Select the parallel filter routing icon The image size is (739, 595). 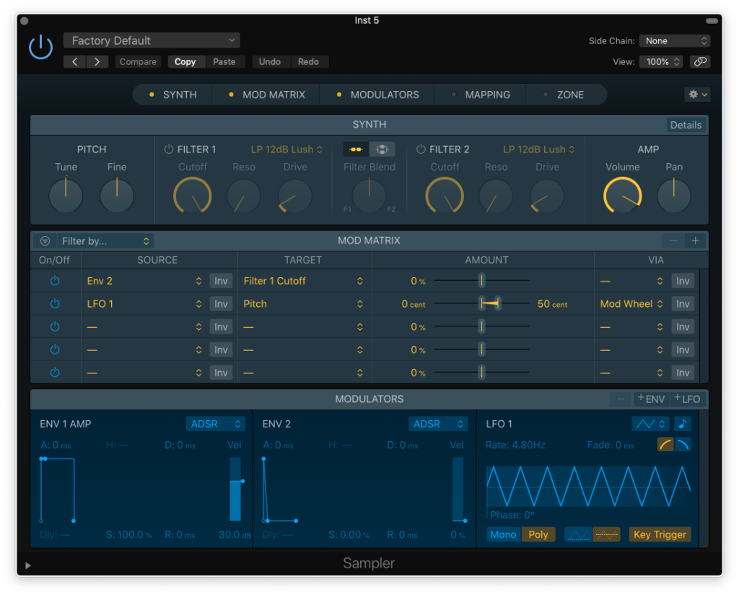point(382,149)
